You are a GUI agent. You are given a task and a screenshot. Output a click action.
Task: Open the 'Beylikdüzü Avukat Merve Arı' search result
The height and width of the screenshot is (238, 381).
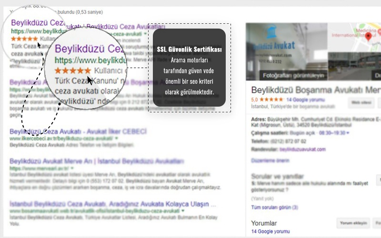click(97, 161)
